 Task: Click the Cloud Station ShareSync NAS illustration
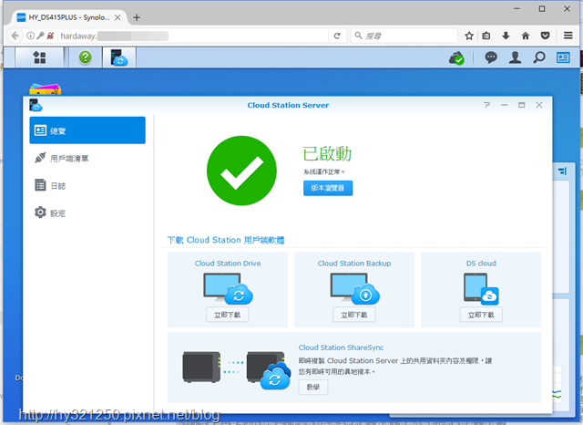pos(237,369)
